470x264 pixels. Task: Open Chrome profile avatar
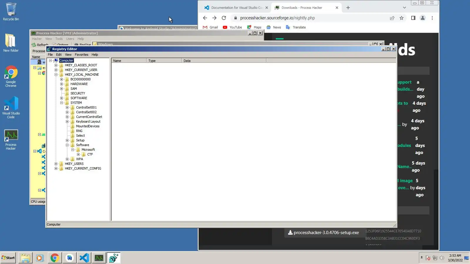coord(423,18)
